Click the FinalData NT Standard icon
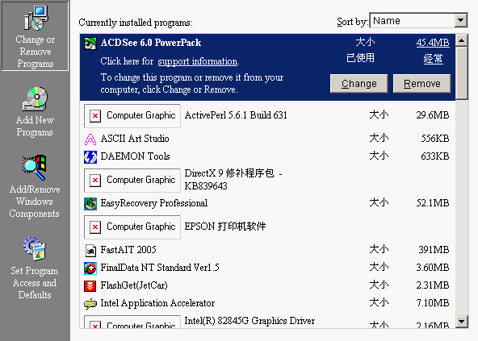Viewport: 478px width, 341px height. [90, 268]
